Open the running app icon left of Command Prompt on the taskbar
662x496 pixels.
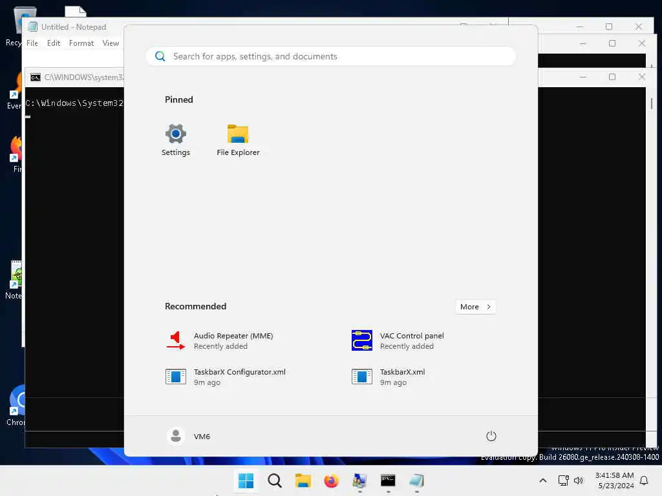[359, 480]
